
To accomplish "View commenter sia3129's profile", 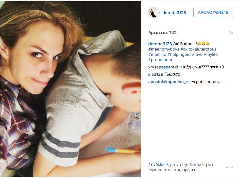I will pos(156,75).
